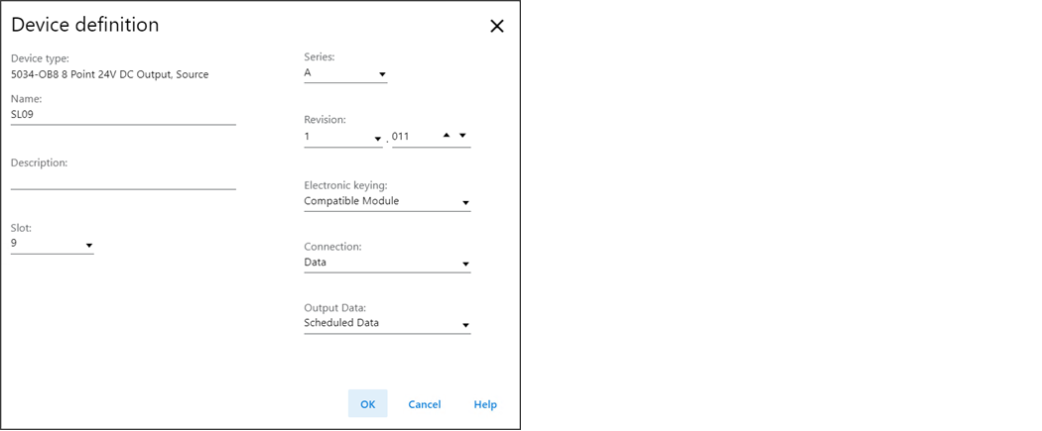
Task: Open the Slot dropdown showing 9
Action: [x=88, y=245]
